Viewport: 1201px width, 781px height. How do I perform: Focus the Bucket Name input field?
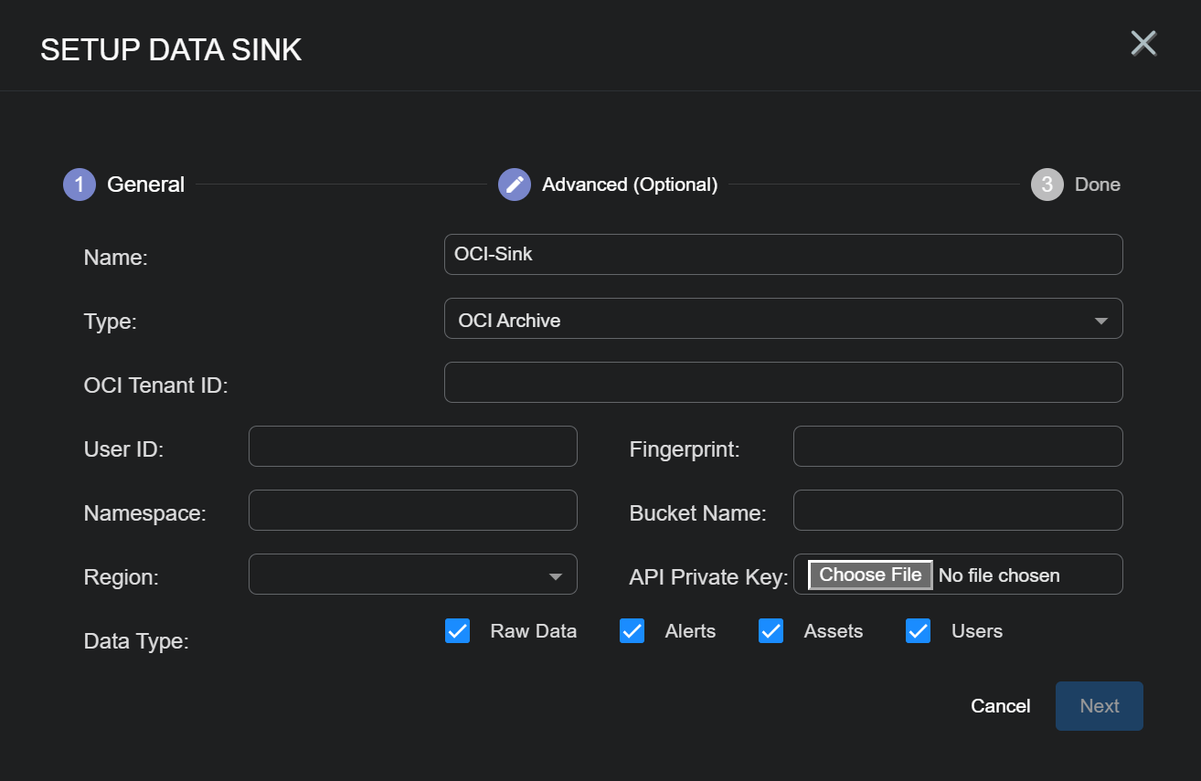click(x=957, y=511)
